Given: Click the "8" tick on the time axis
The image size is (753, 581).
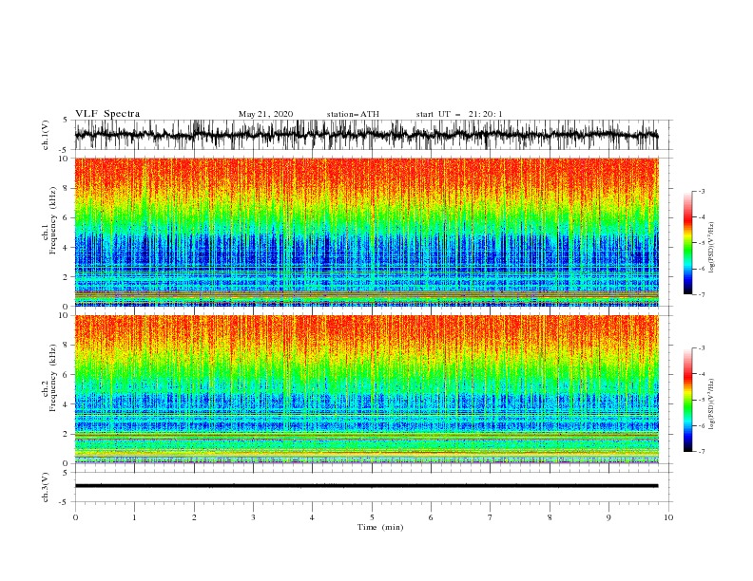Looking at the screenshot, I should [x=550, y=517].
